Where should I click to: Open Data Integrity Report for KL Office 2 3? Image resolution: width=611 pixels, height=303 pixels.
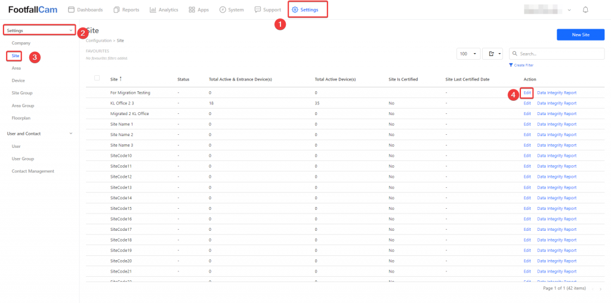[x=557, y=103]
